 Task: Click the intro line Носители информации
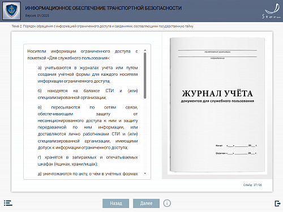pyautogui.click(x=83, y=54)
